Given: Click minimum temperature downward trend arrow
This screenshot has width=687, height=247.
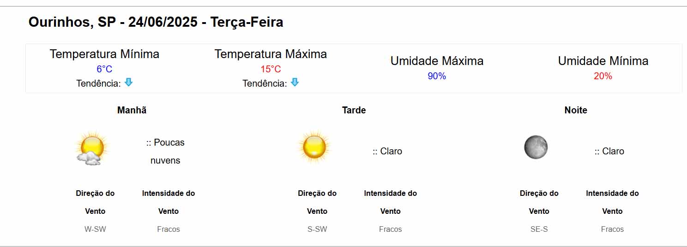Looking at the screenshot, I should click(128, 82).
